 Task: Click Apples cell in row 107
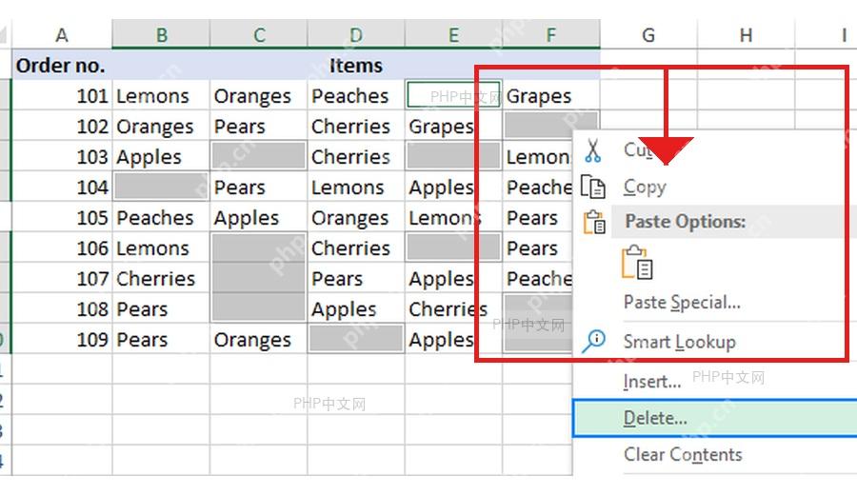coord(453,279)
